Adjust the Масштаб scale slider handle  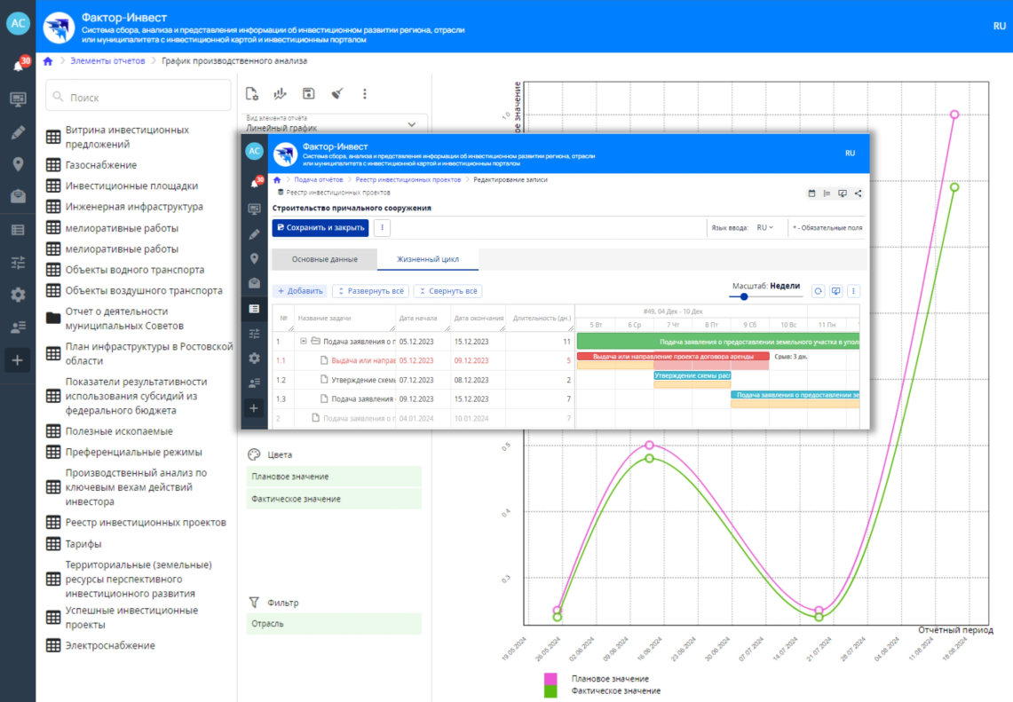click(744, 296)
